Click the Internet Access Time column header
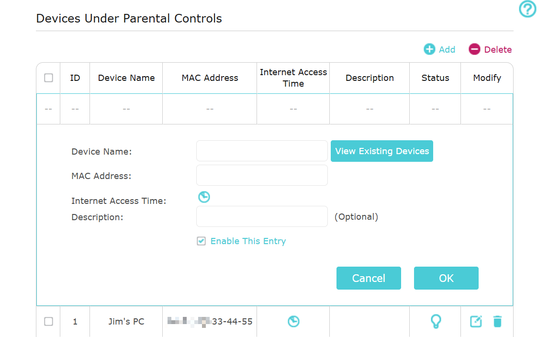Image resolution: width=549 pixels, height=337 pixels. (x=293, y=78)
